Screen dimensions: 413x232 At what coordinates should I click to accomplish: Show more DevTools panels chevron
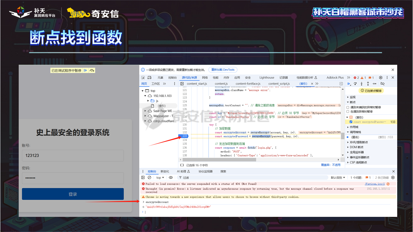click(348, 78)
